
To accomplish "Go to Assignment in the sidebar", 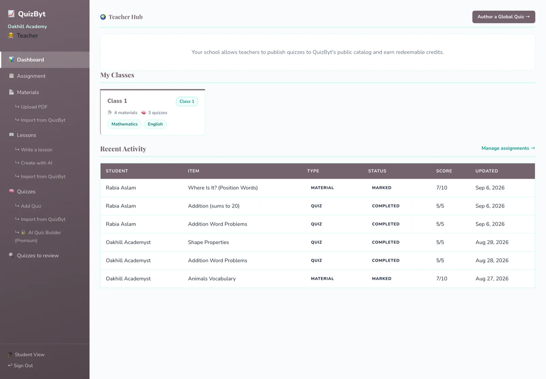I will tap(45, 76).
